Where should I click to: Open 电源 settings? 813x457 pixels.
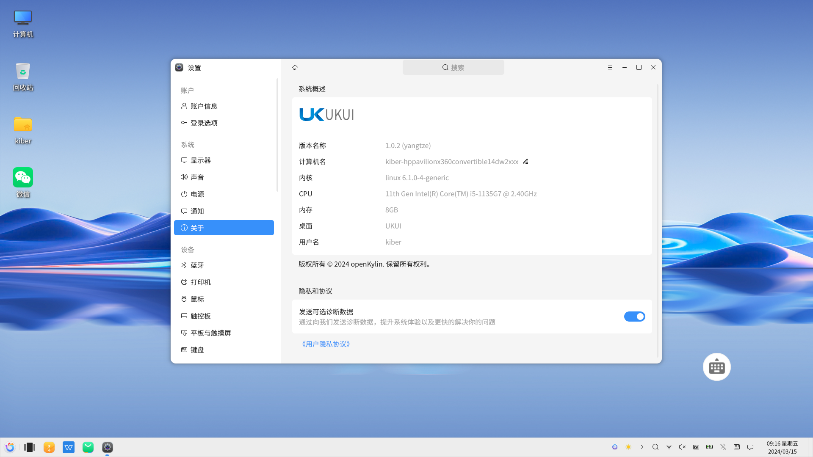coord(224,194)
